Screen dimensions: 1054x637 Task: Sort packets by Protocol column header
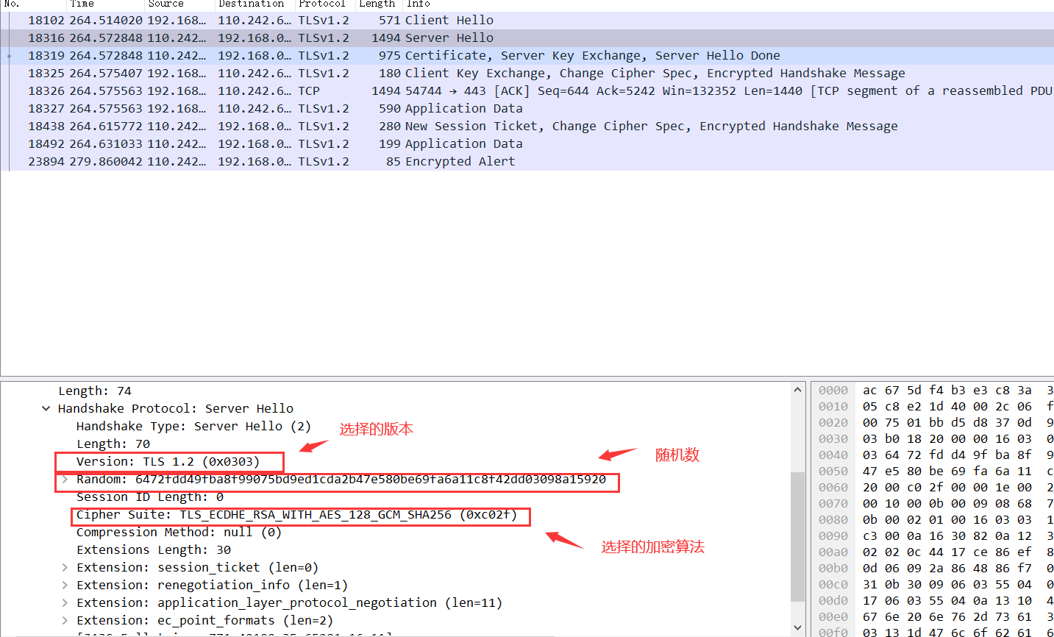tap(325, 4)
